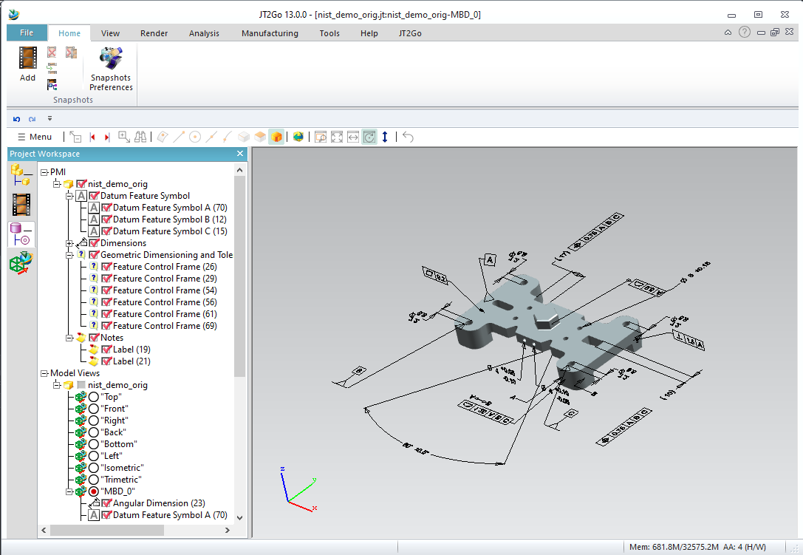This screenshot has width=803, height=555.
Task: Close the Project Workspace panel
Action: click(x=239, y=154)
